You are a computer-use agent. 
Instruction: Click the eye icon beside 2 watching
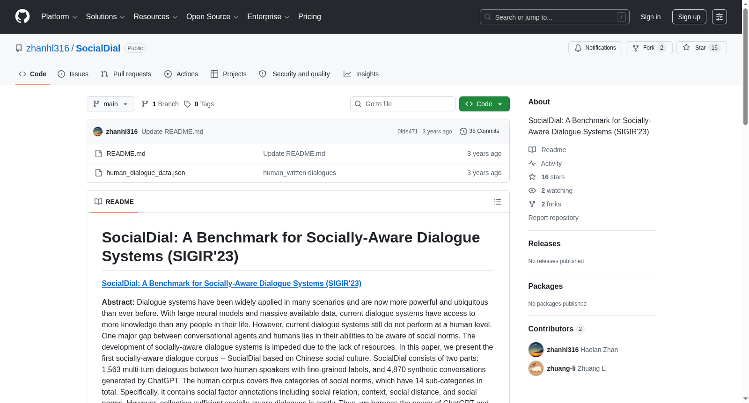(532, 191)
